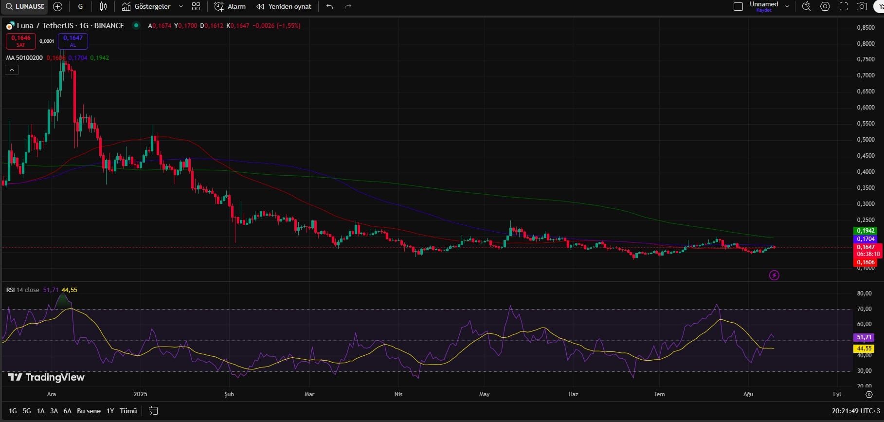884x422 pixels.
Task: Click the Ağu label on time axis
Action: click(x=748, y=394)
